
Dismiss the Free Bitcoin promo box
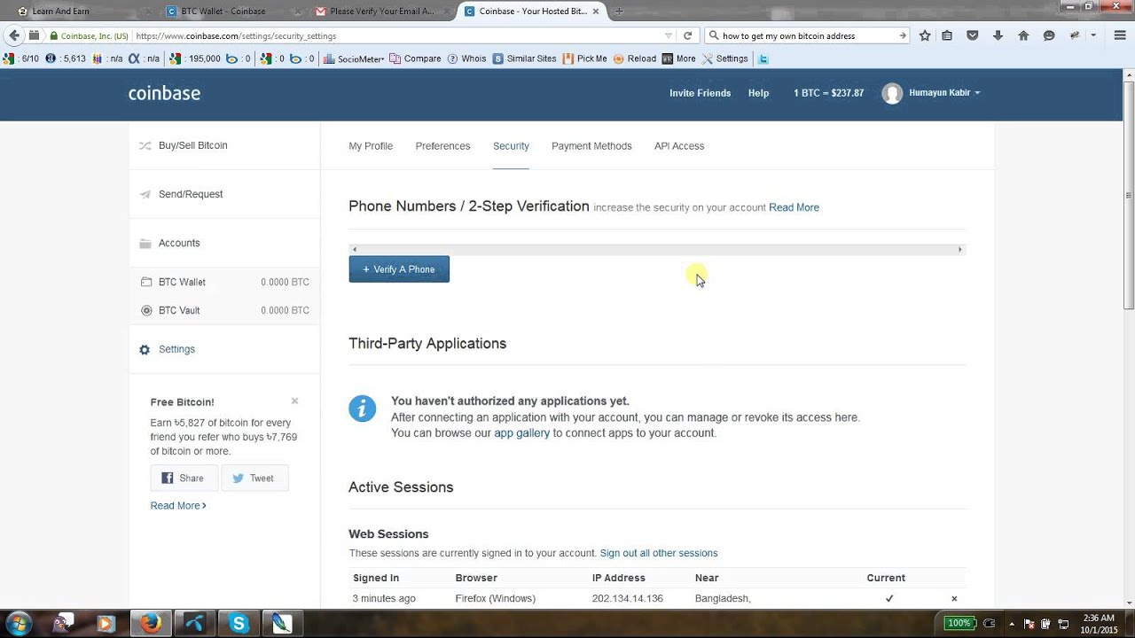294,401
